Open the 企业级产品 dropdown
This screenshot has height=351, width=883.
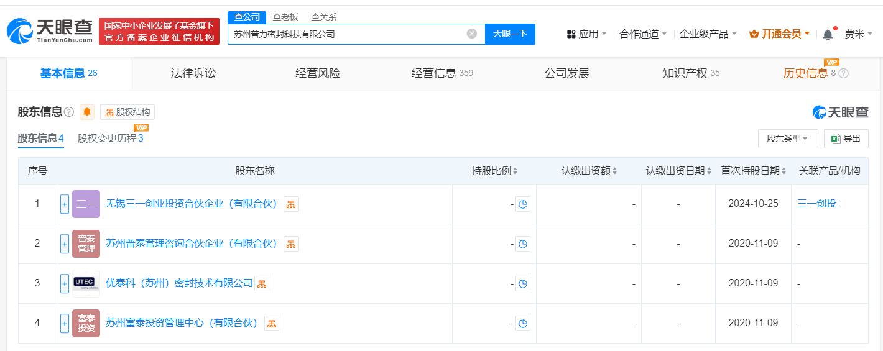coord(708,34)
